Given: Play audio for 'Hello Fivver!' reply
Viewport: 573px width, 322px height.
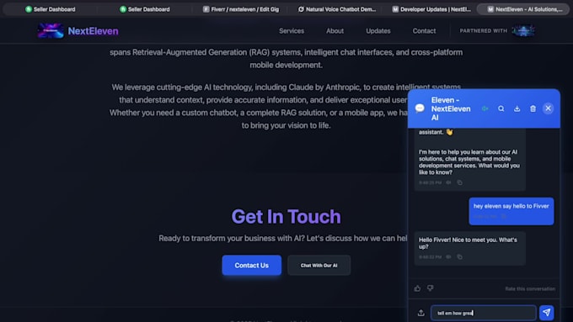Looking at the screenshot, I should click(449, 256).
